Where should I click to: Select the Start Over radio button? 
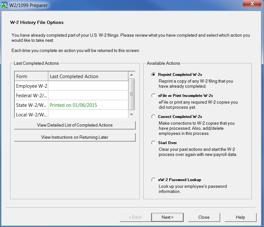(x=154, y=143)
